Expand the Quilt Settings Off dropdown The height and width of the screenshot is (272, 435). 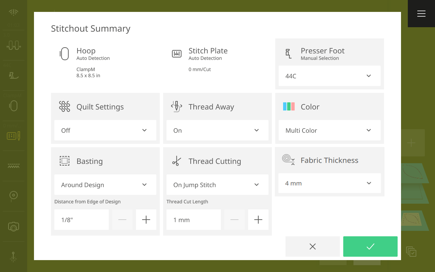(x=105, y=130)
